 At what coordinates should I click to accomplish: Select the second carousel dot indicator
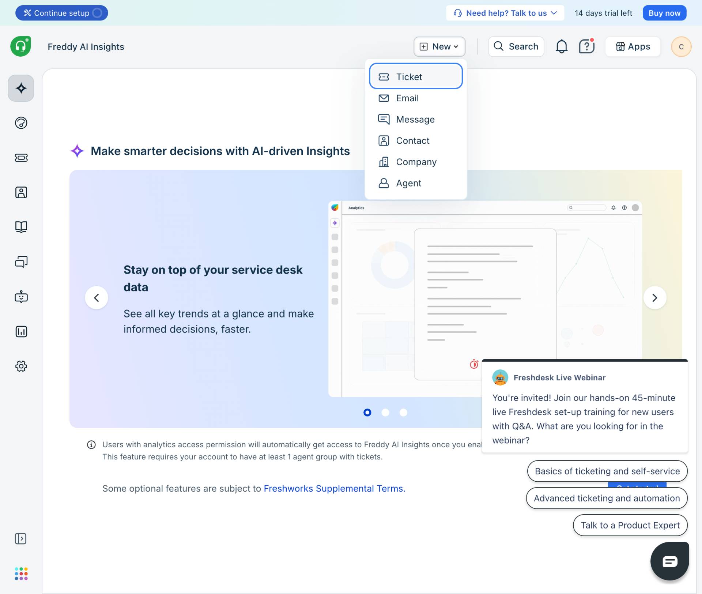coord(385,413)
